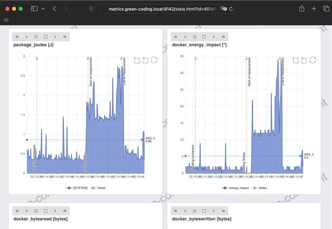This screenshot has height=229, width=332.
Task: Move docker_byteswritten chart to last position
Action: point(223,211)
